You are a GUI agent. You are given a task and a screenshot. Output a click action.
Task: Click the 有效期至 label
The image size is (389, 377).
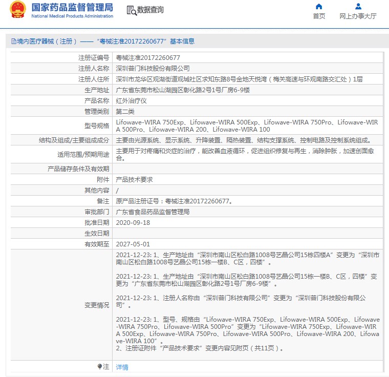[x=97, y=244]
